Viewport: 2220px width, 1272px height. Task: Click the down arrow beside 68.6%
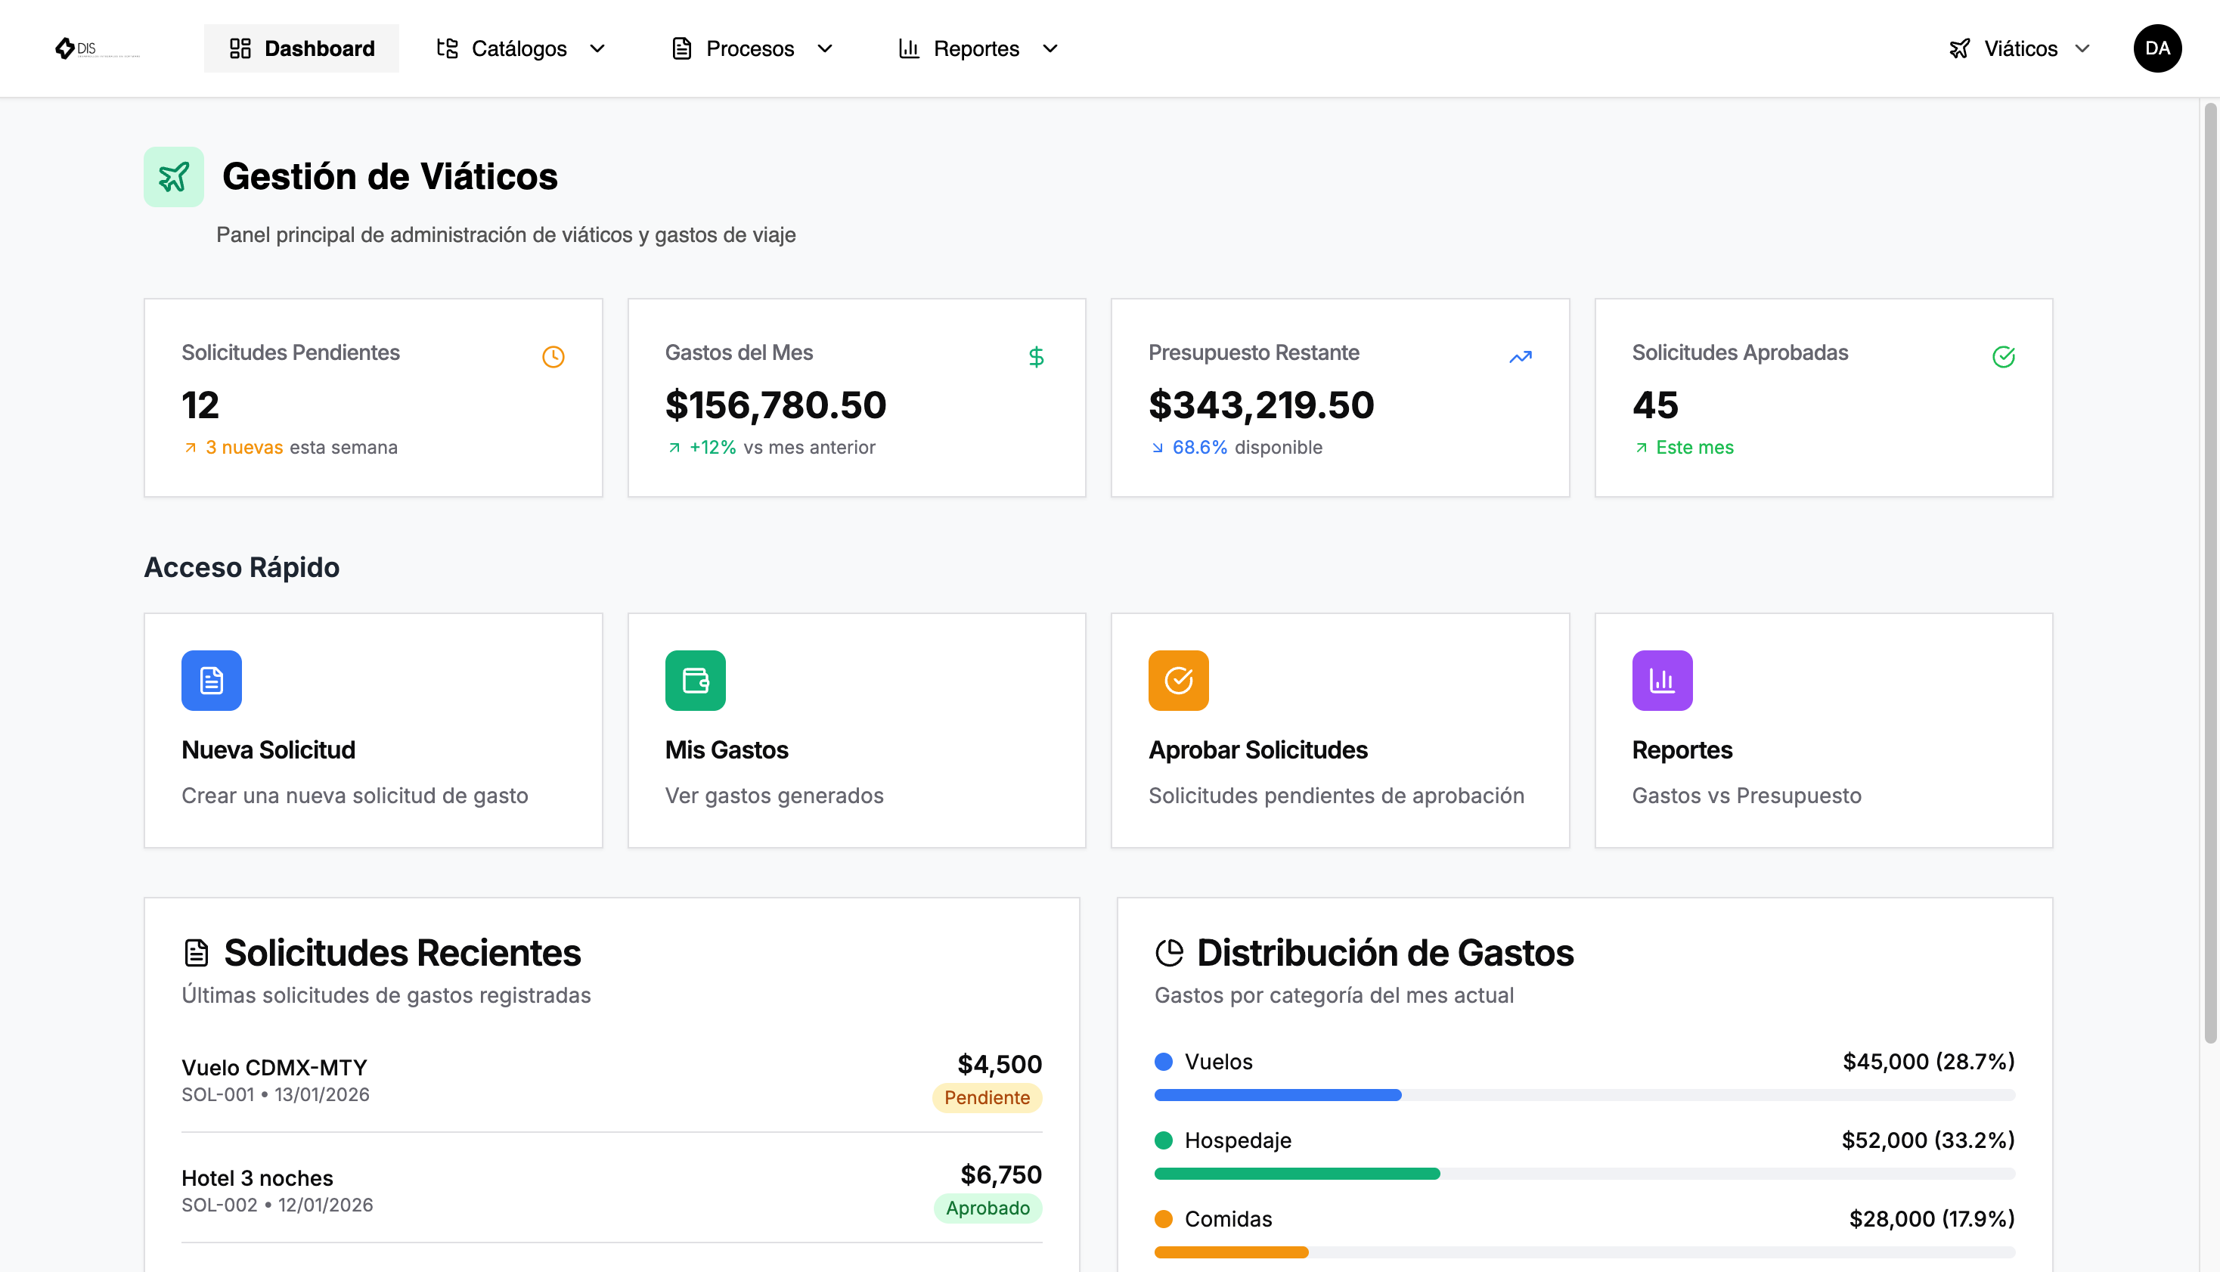coord(1157,447)
